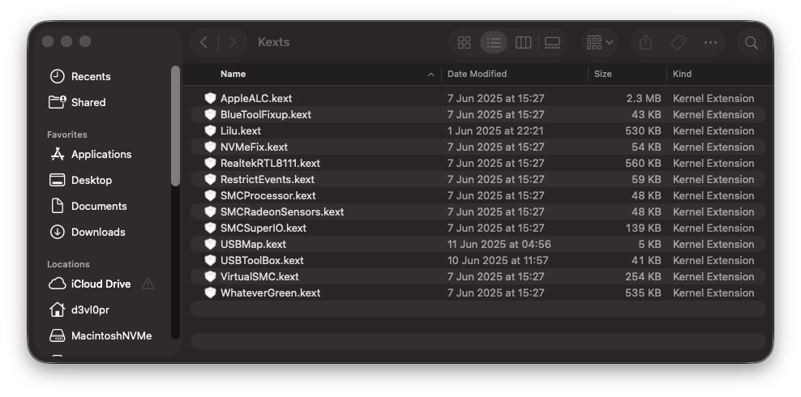
Task: Go back with the left chevron button
Action: (203, 42)
